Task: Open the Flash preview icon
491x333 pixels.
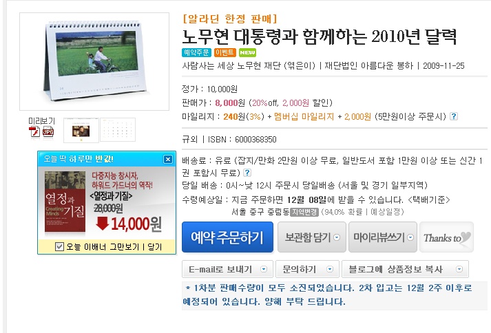Action: (34, 132)
